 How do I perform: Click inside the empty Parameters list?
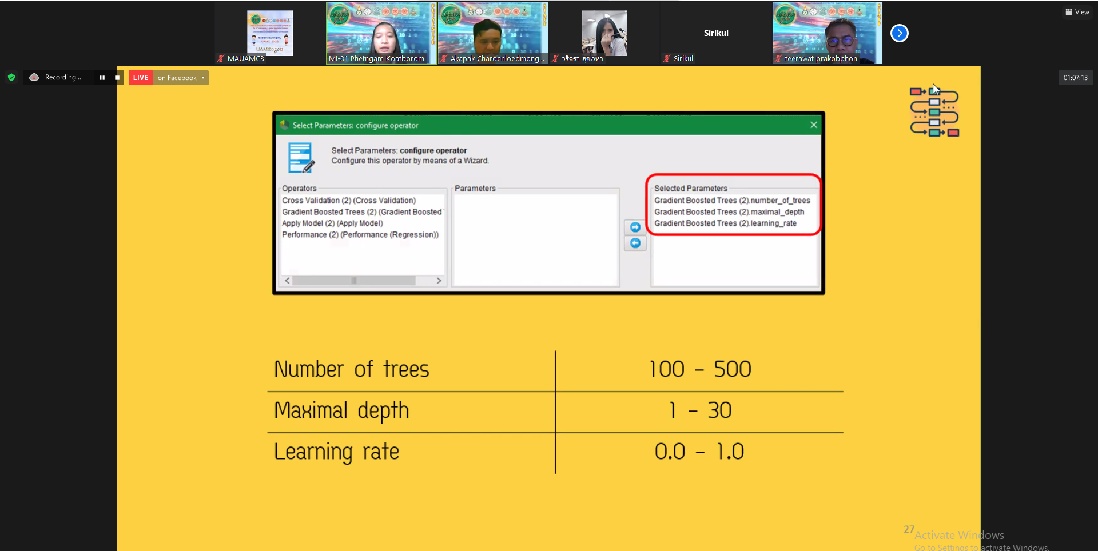point(535,240)
